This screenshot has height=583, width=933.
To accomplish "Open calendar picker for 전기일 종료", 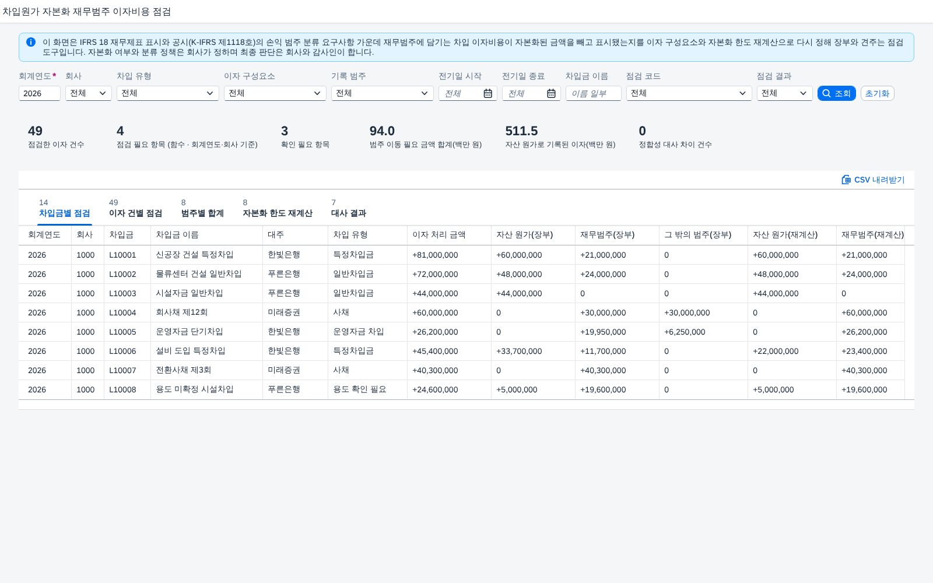I will (x=551, y=93).
